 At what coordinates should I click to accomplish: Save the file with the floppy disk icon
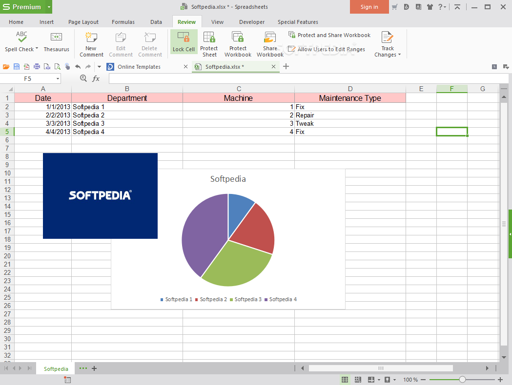click(x=16, y=67)
